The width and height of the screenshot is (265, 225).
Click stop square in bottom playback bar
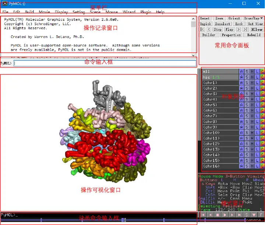click(x=218, y=215)
